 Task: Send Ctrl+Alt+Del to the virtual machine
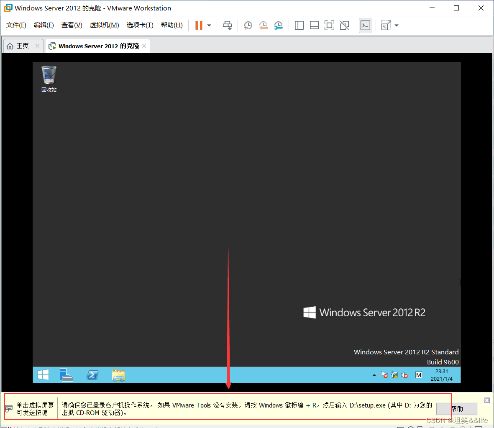pyautogui.click(x=227, y=26)
